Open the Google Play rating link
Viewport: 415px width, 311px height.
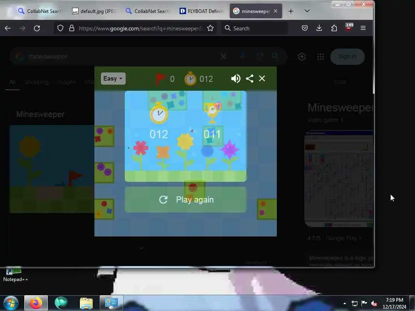(343, 238)
